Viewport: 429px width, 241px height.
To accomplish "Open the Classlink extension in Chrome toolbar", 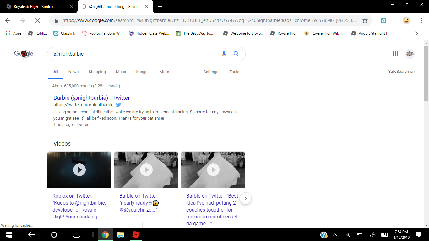I will click(x=383, y=20).
